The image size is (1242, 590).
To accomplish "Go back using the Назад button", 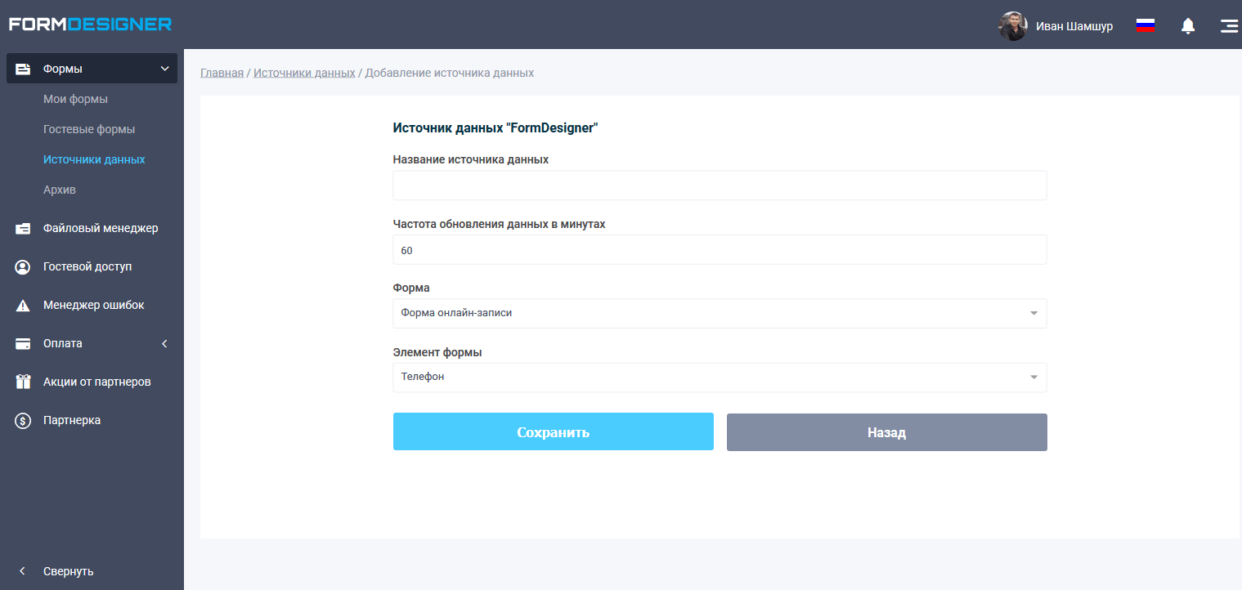I will pyautogui.click(x=886, y=431).
